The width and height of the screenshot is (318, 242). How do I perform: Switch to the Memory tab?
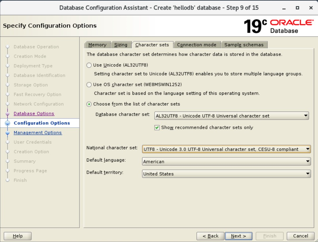point(97,45)
